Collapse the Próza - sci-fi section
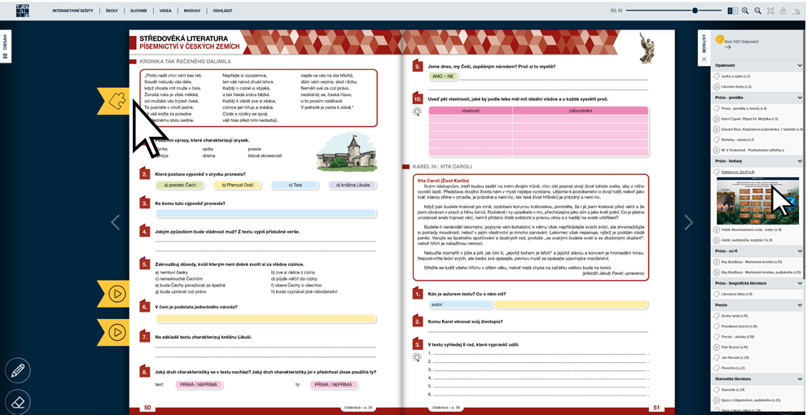The width and height of the screenshot is (807, 415). click(800, 251)
